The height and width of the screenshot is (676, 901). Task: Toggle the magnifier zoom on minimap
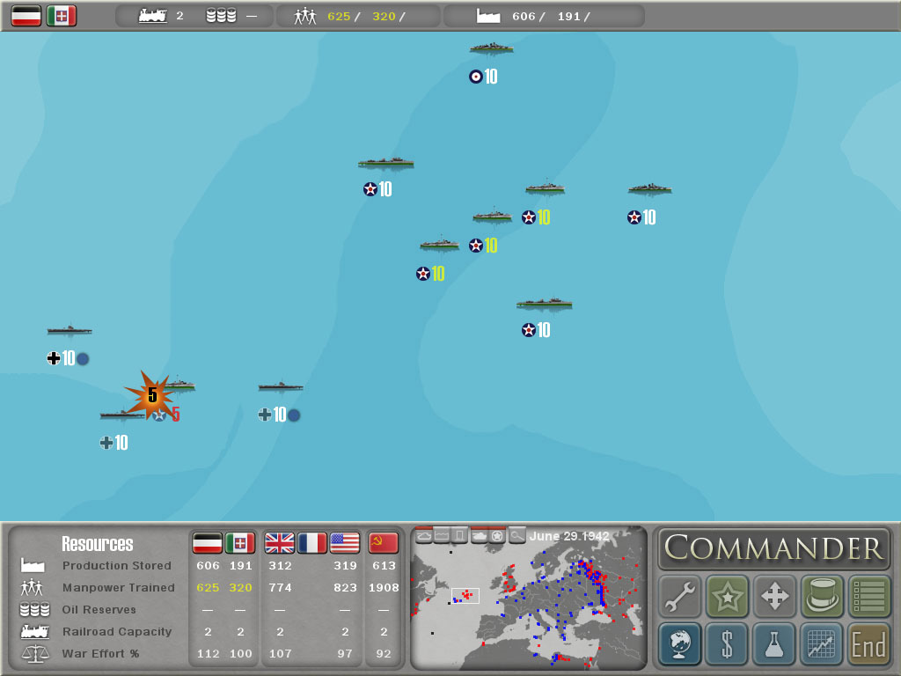516,535
